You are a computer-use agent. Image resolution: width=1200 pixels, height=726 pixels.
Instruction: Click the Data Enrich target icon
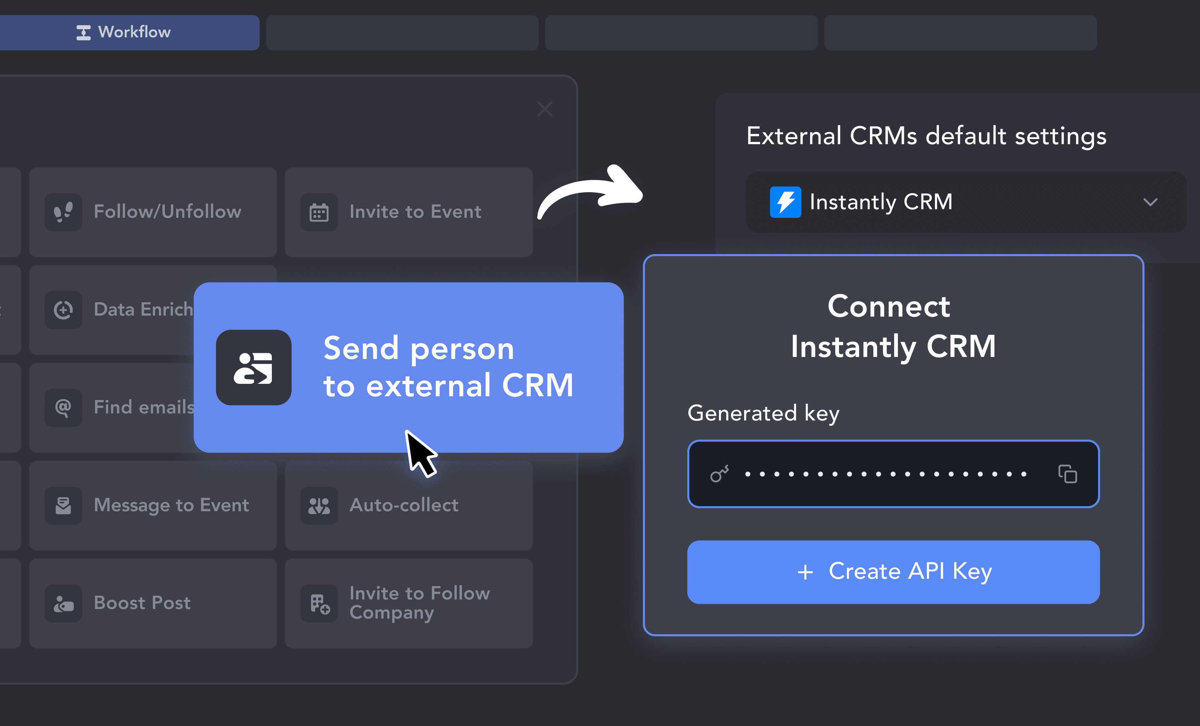tap(63, 310)
